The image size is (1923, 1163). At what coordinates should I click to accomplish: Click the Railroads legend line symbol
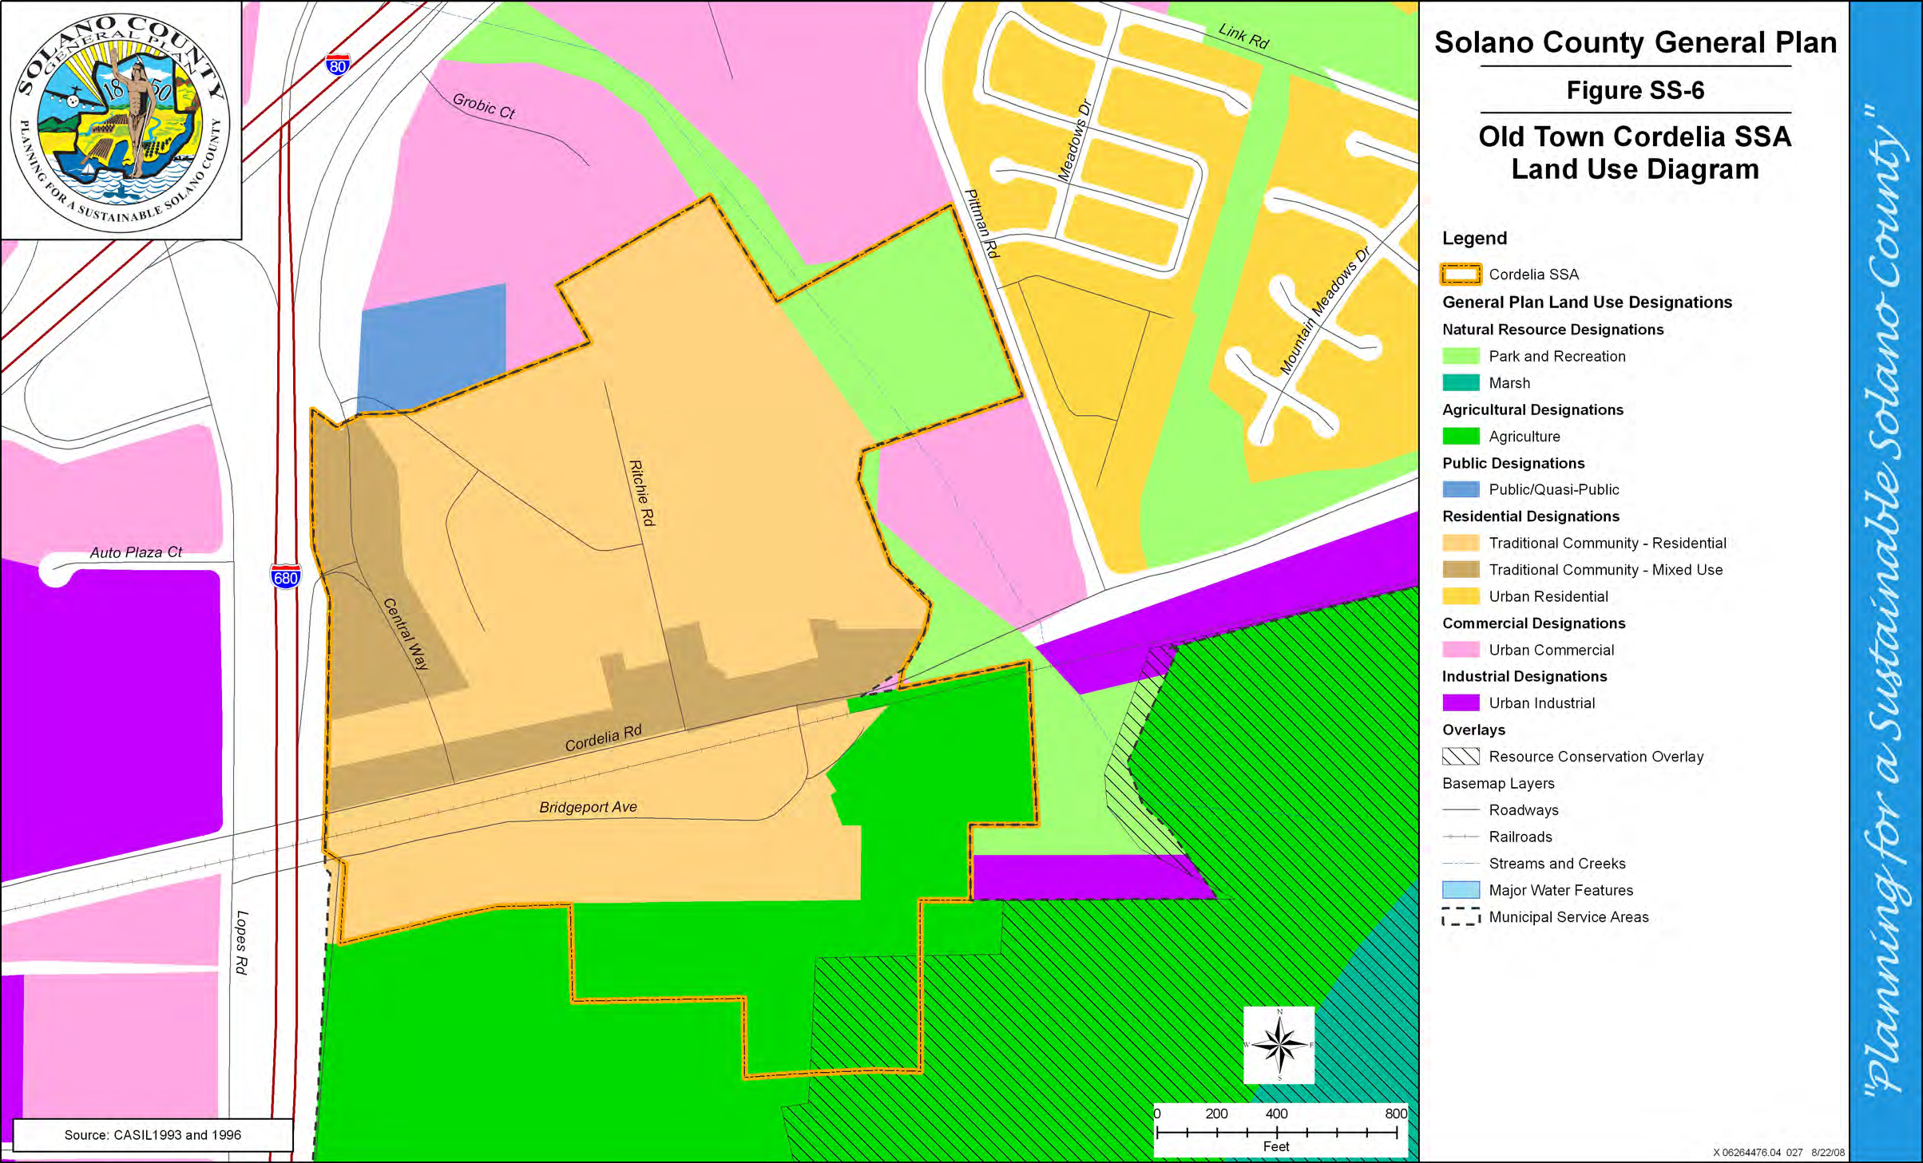point(1461,837)
